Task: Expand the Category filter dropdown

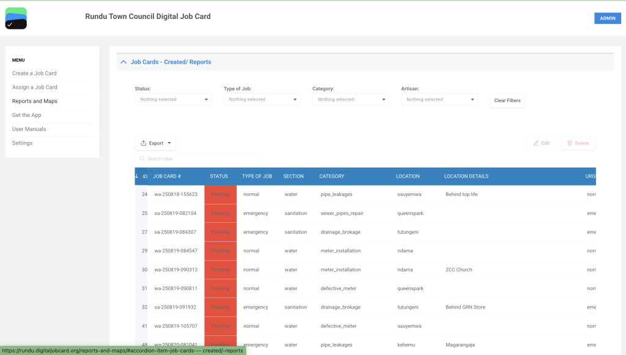Action: click(350, 99)
